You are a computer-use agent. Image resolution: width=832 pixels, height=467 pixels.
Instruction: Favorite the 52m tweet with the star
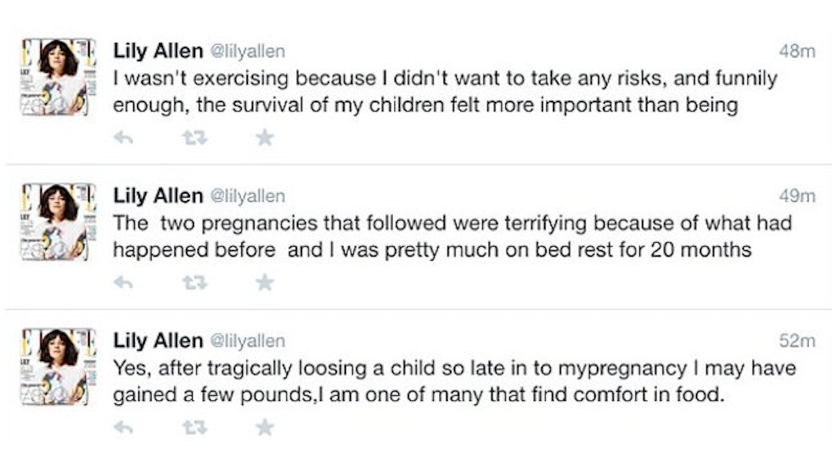pos(265,427)
